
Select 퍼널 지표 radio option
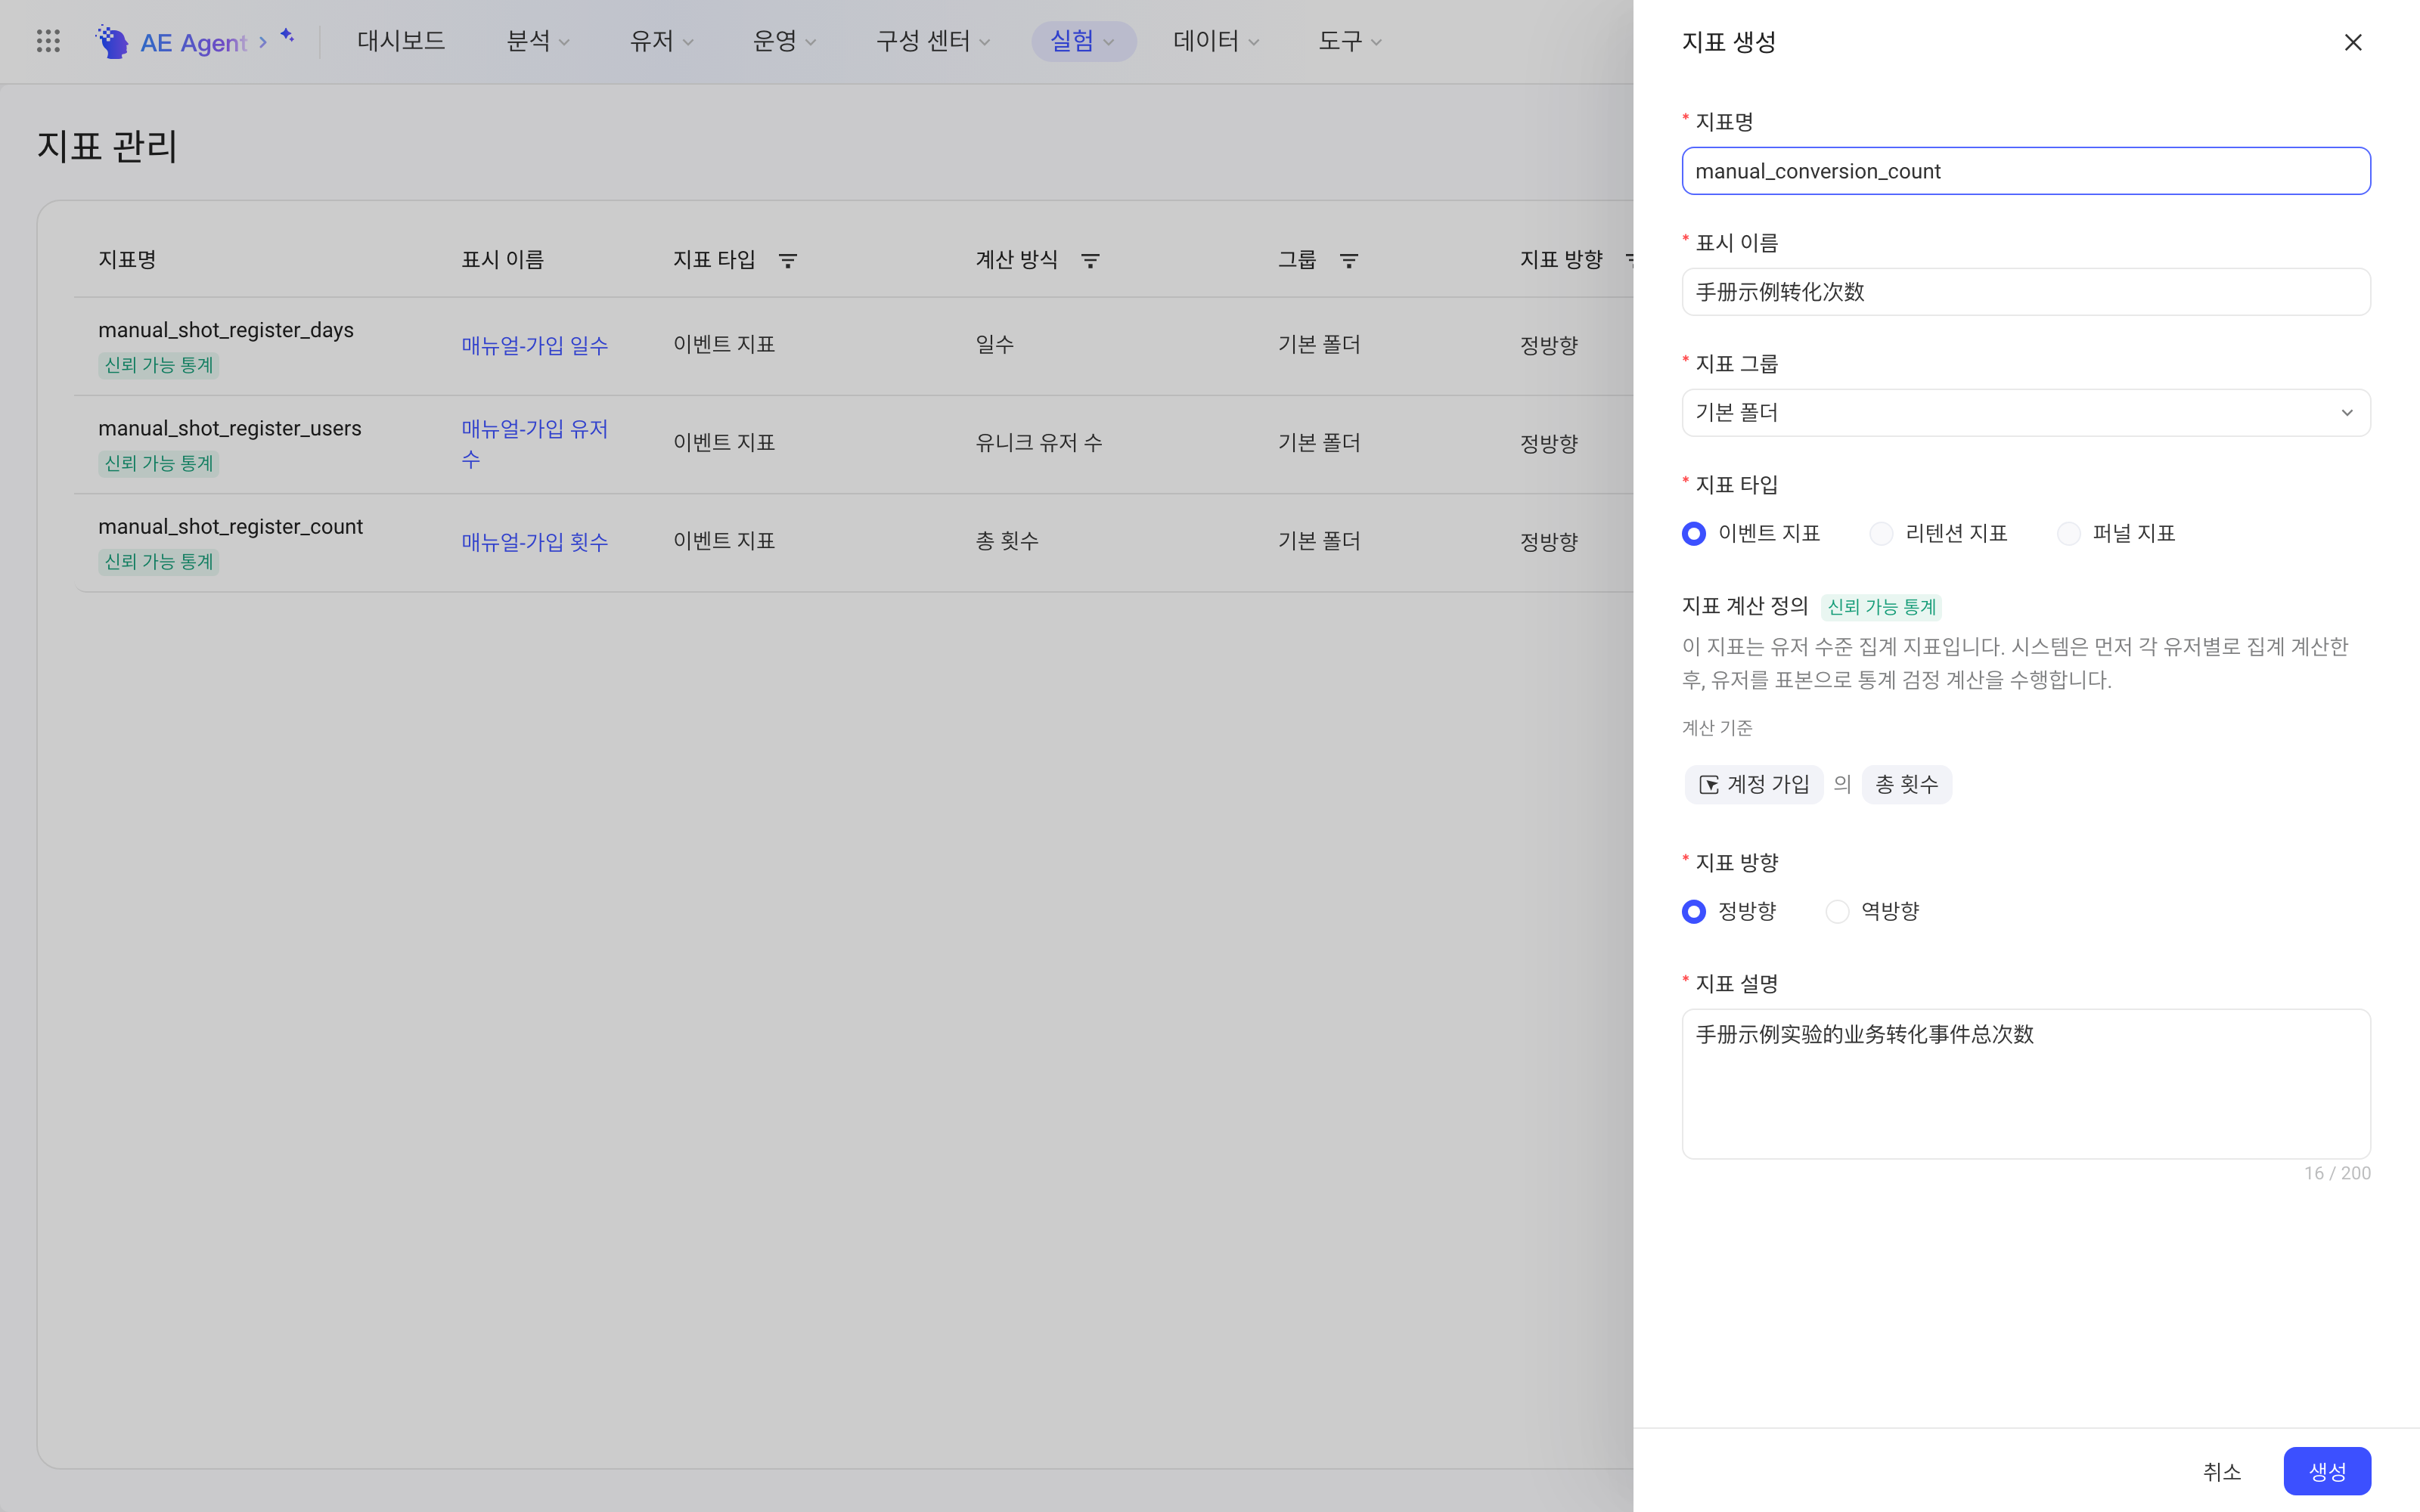(2069, 533)
